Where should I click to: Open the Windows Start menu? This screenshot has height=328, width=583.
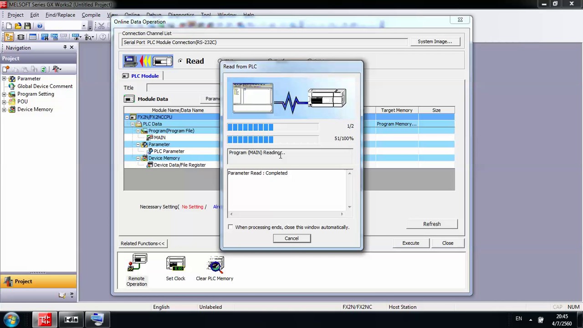tap(11, 319)
